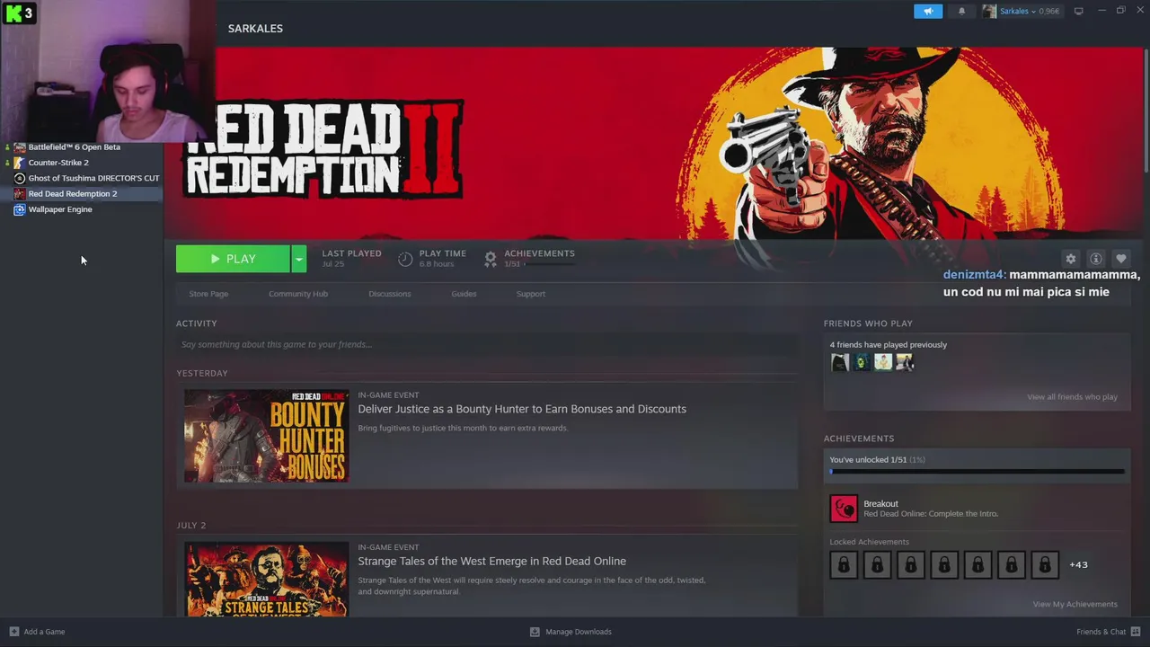Click the first locked achievement padlock
Screen dimensions: 1150x647
pos(844,564)
